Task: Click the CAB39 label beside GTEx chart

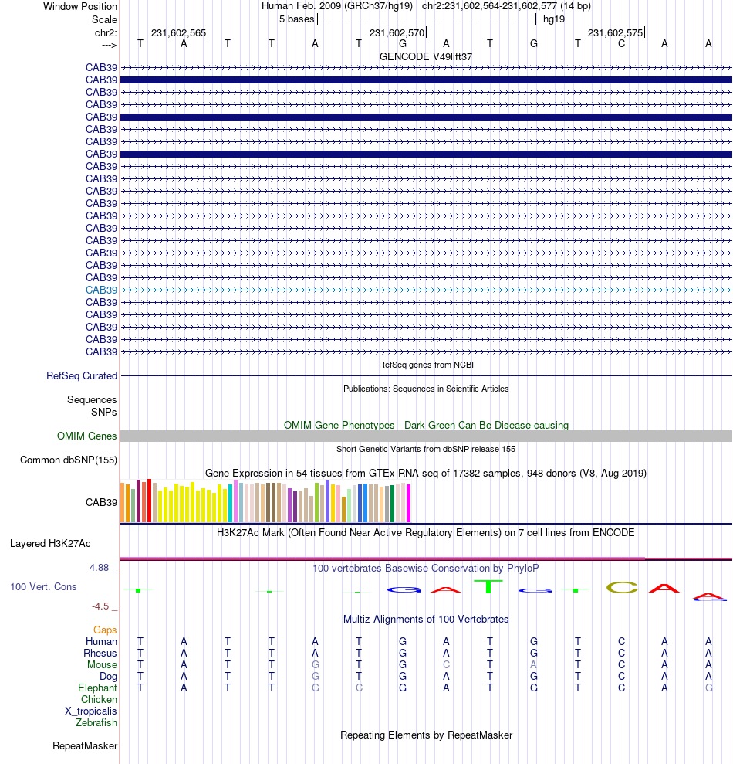Action: pyautogui.click(x=101, y=502)
